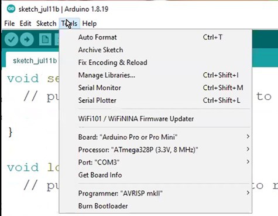Click the Upload arrow toolbar button
Screen dimensions: 278x216
pyautogui.click(x=27, y=39)
